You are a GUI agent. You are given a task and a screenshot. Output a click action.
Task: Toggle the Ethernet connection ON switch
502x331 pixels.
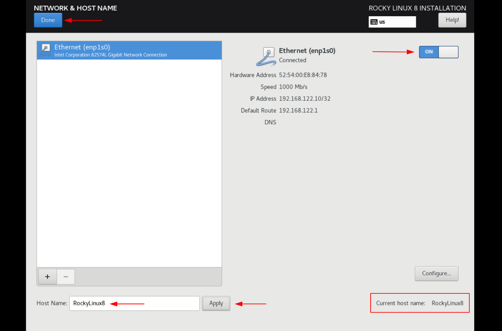pos(438,52)
